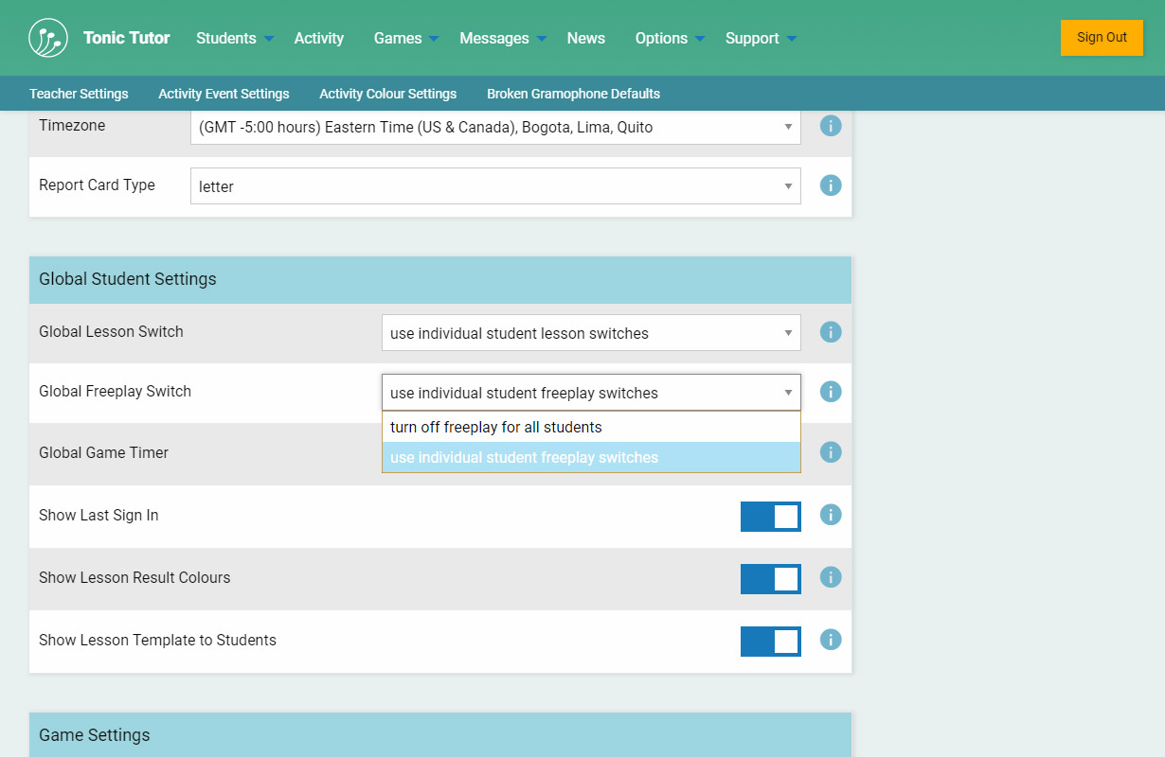Click the Sign Out button
The height and width of the screenshot is (757, 1165).
[1102, 38]
